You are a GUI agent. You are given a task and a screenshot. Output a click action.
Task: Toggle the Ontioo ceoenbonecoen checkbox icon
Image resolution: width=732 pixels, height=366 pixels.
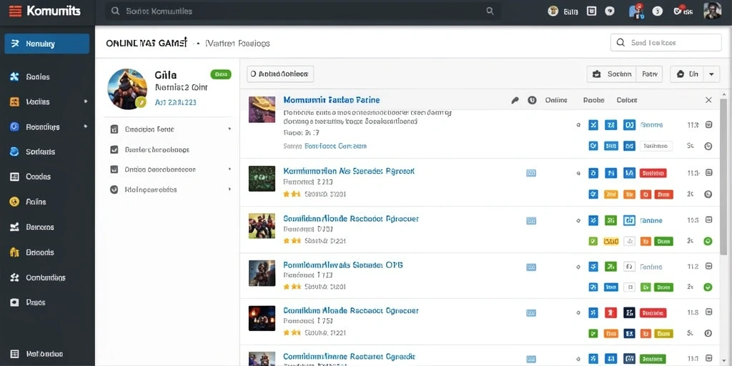tap(114, 169)
